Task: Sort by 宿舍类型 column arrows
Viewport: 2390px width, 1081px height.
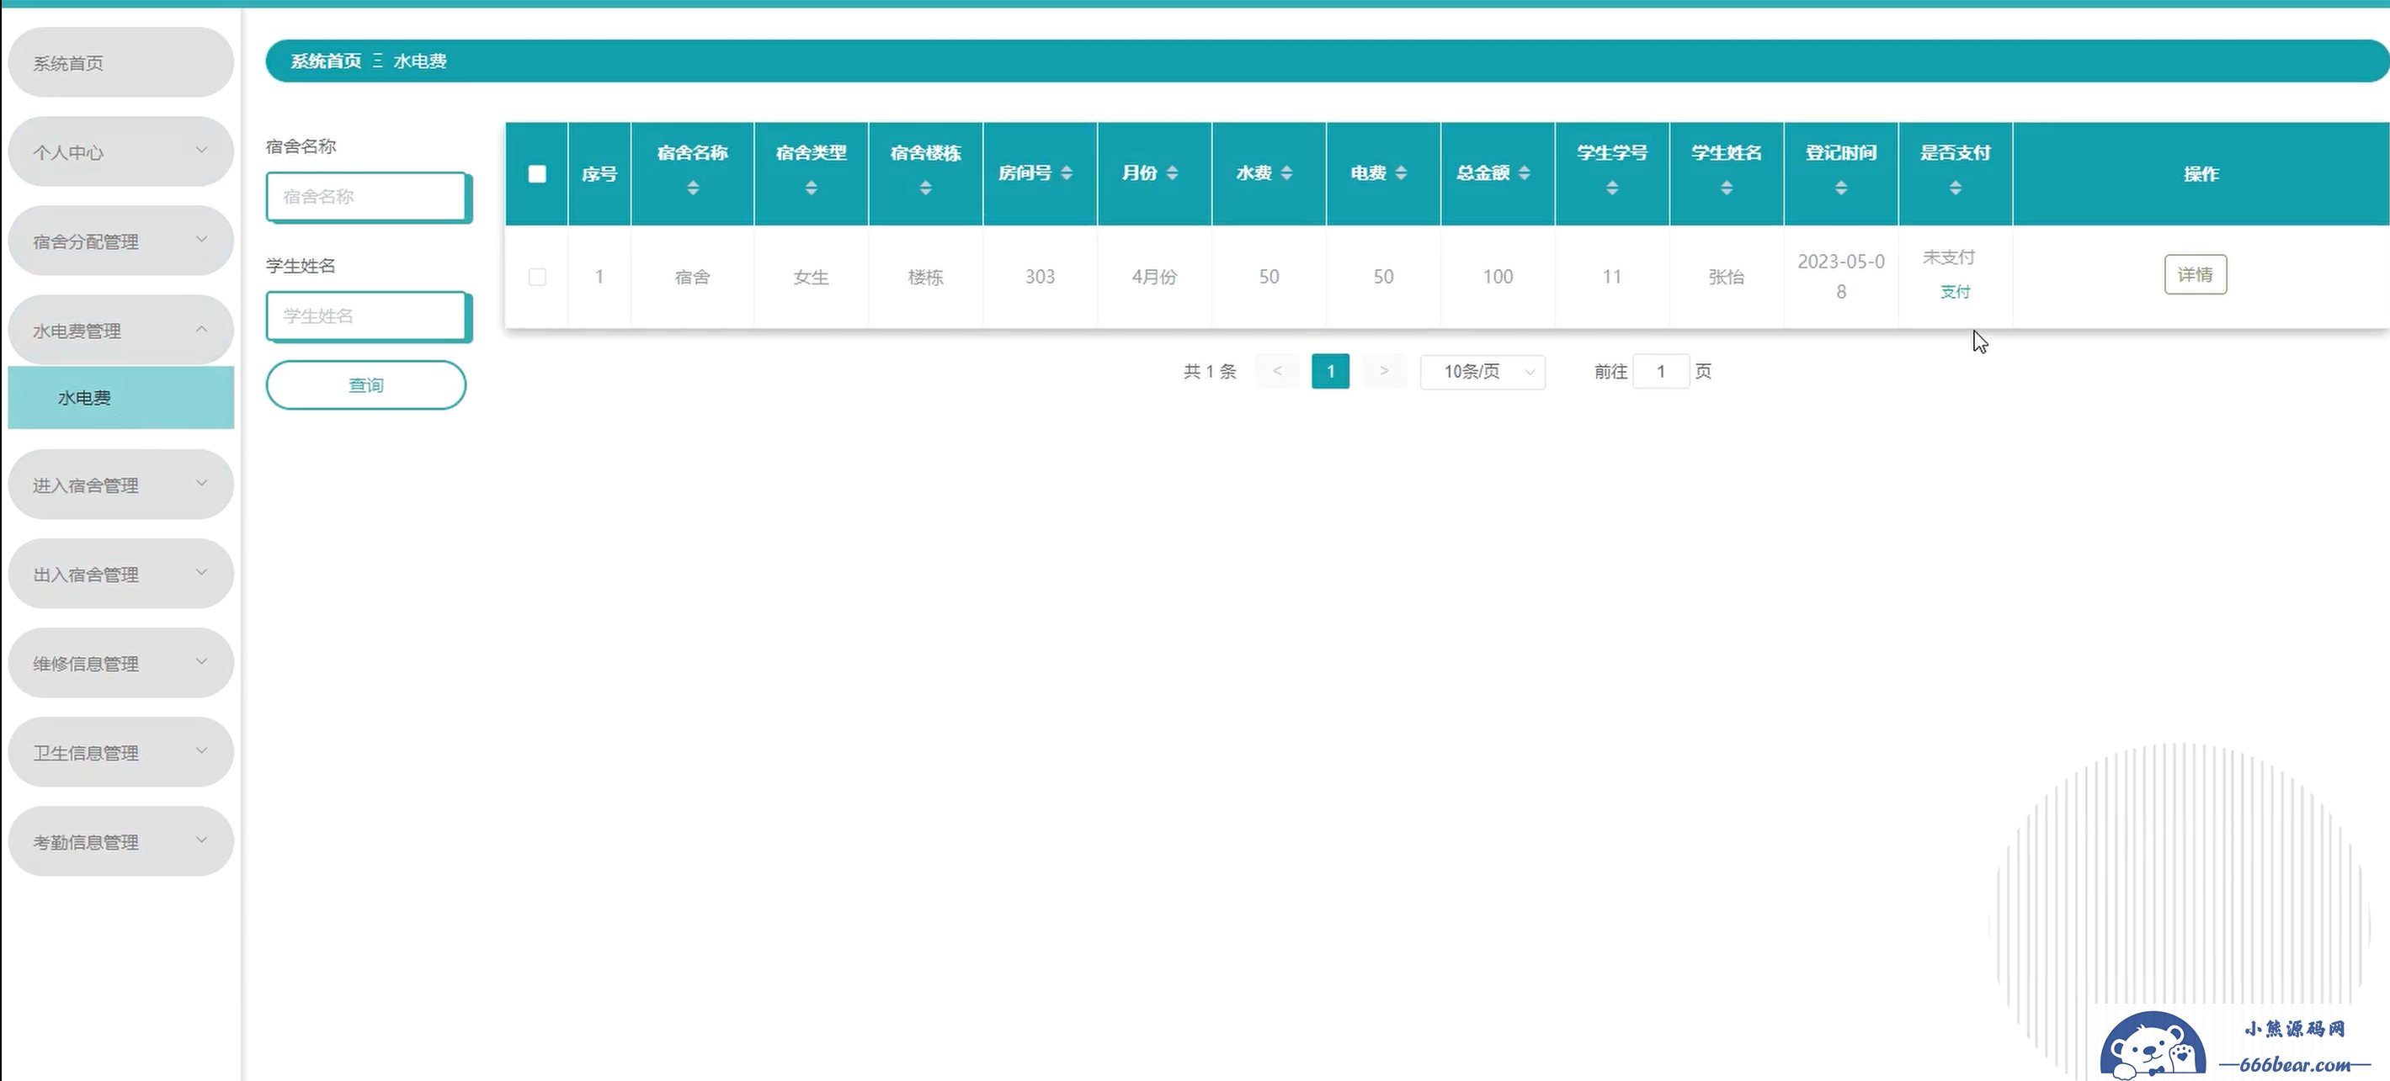Action: [811, 188]
